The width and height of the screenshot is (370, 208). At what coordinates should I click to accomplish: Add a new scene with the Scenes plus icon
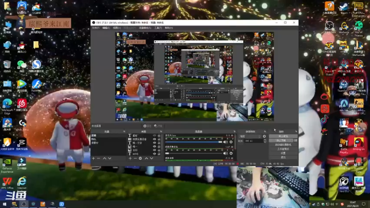pos(93,159)
